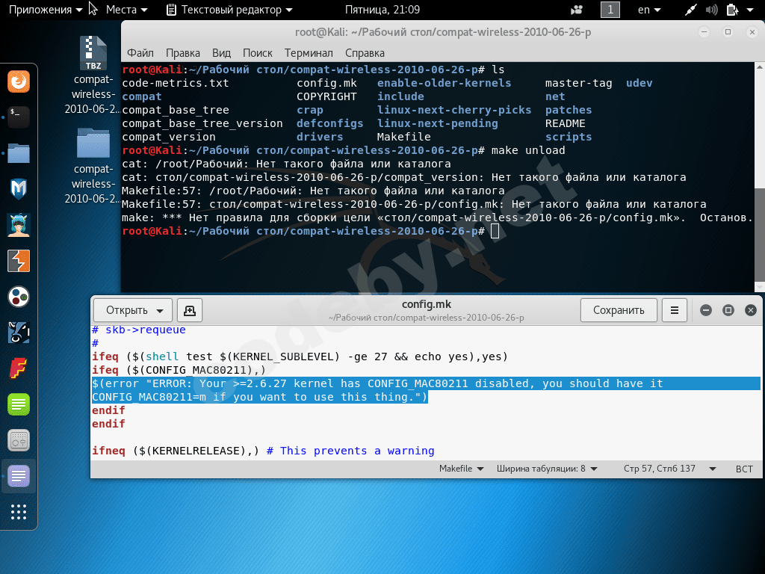The height and width of the screenshot is (574, 765).
Task: Show all applications grid
Action: [x=19, y=512]
